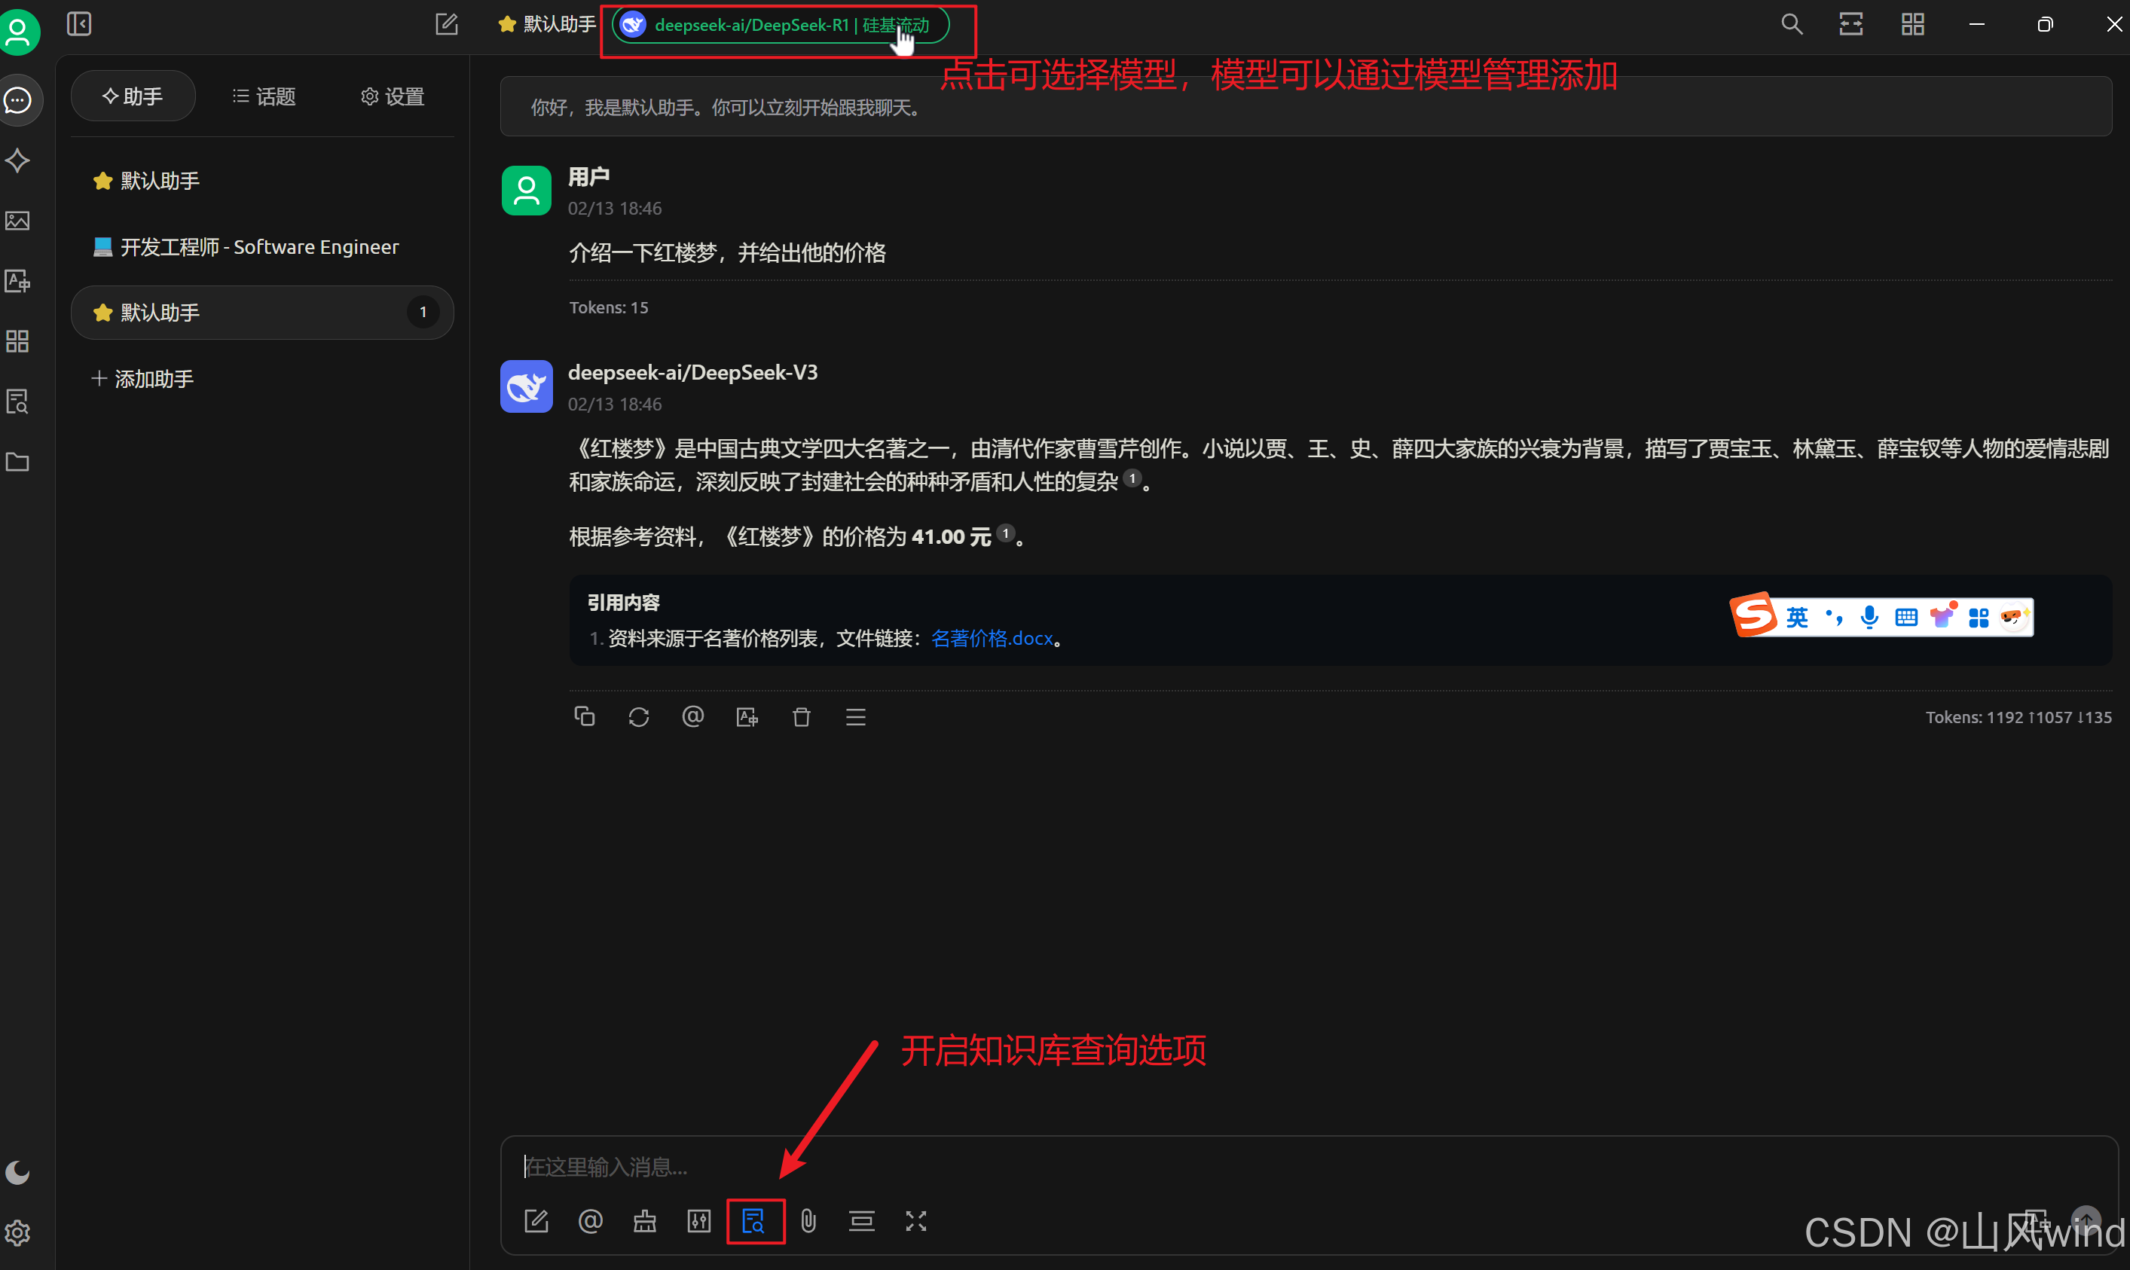2130x1270 pixels.
Task: Open message more-options menu icon
Action: (x=856, y=717)
